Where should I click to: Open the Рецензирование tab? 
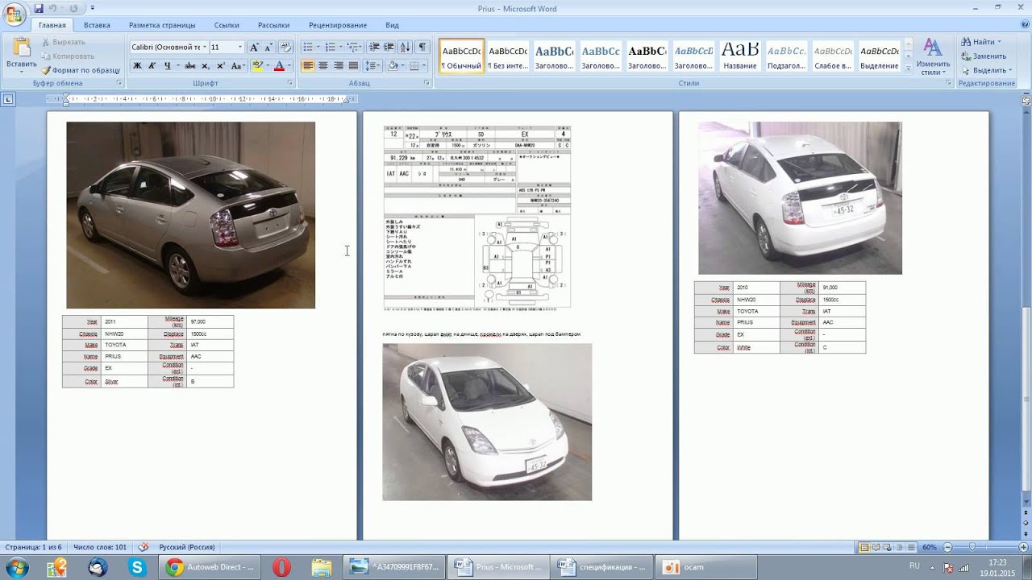pos(337,25)
